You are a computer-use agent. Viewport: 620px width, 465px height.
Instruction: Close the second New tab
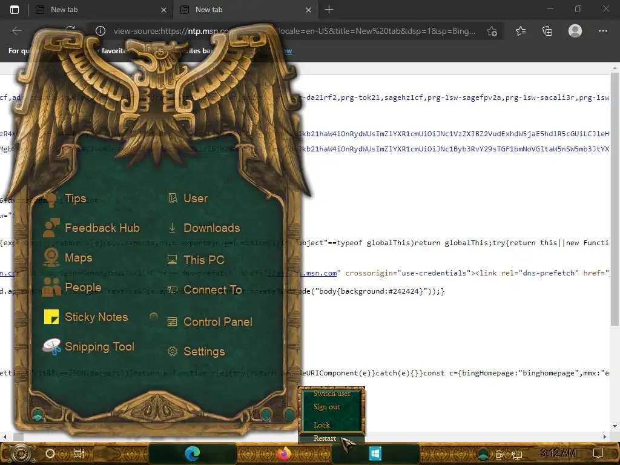pyautogui.click(x=308, y=10)
